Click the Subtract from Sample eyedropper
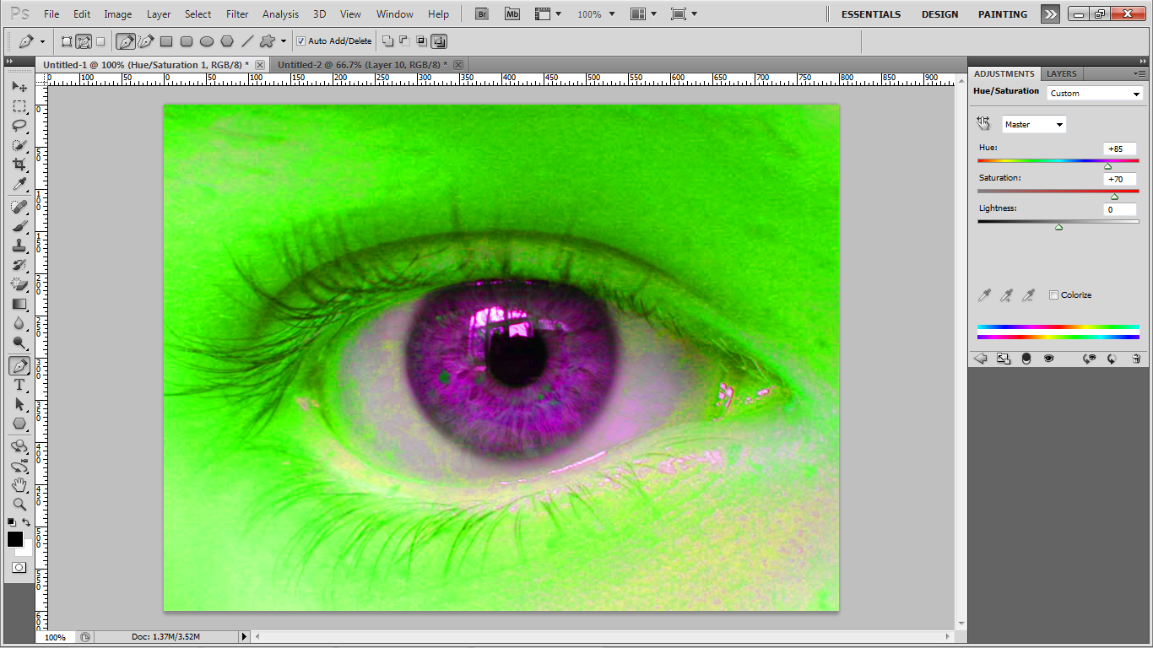The image size is (1153, 648). click(x=1028, y=294)
